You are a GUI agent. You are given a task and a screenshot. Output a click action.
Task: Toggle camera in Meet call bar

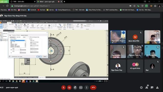click(x=69, y=87)
